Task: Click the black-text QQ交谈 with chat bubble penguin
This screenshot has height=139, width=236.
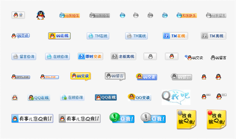Action: (x=194, y=58)
